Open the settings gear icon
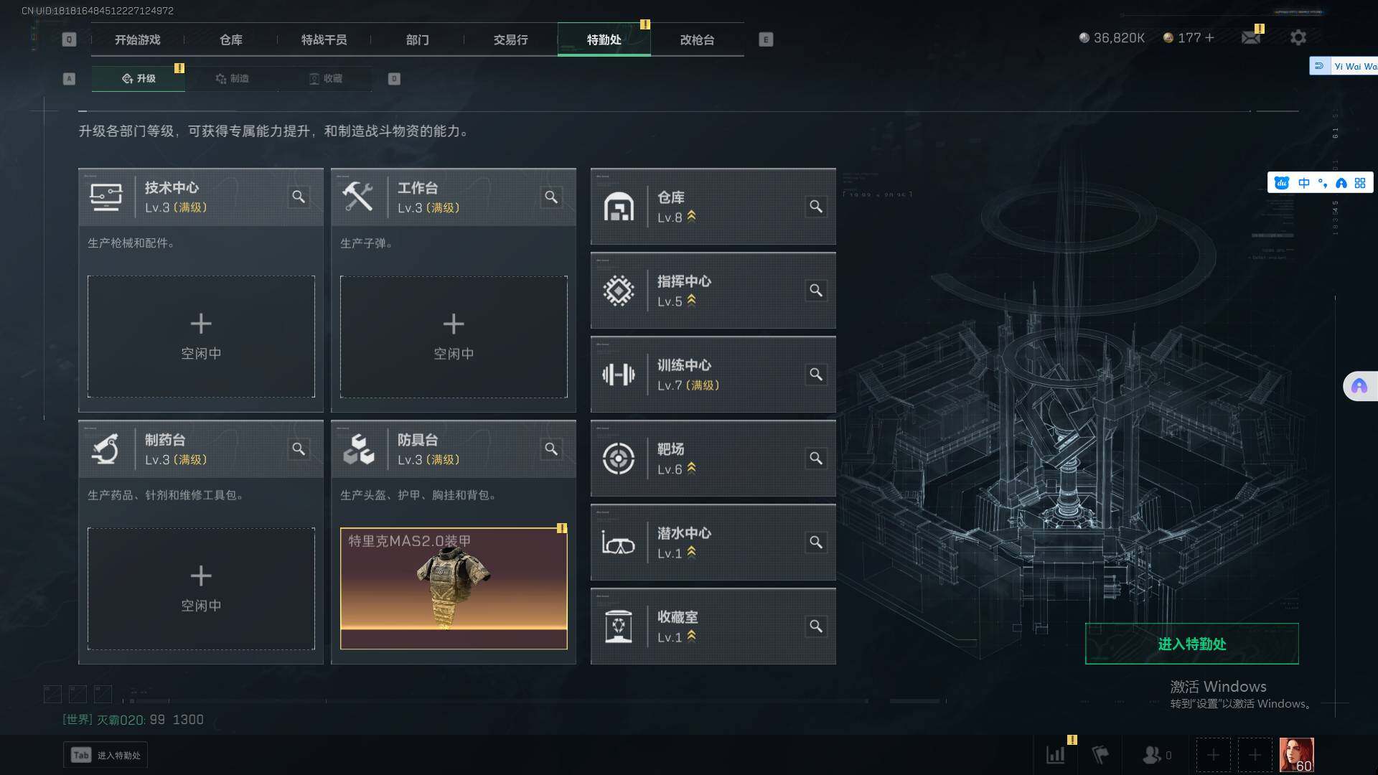The height and width of the screenshot is (775, 1378). click(x=1298, y=37)
